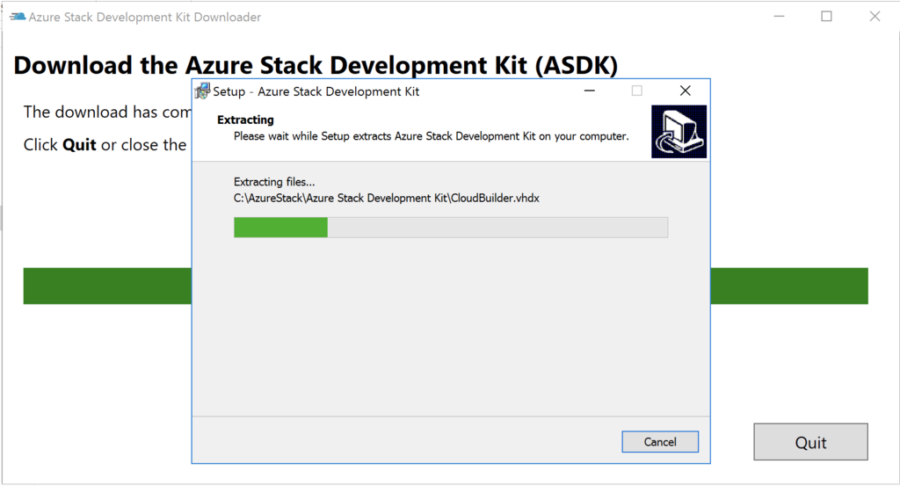The width and height of the screenshot is (900, 486).
Task: Click the "Download the Azure Stack Development Kit" heading
Action: [x=316, y=65]
